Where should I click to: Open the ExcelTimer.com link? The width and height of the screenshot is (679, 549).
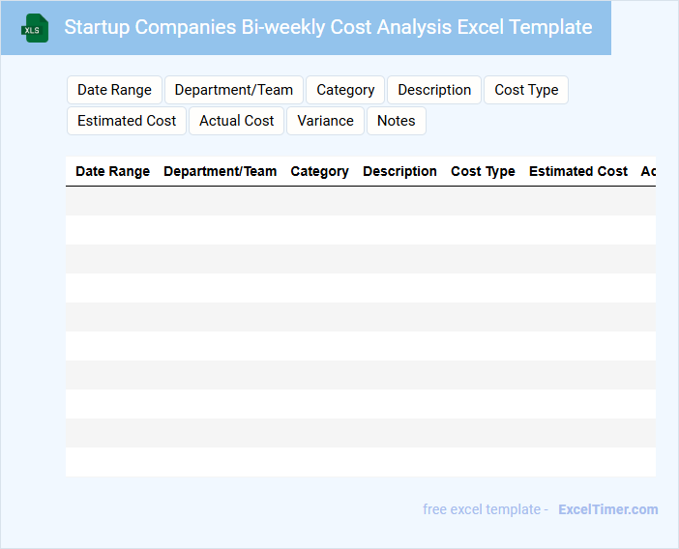click(607, 509)
